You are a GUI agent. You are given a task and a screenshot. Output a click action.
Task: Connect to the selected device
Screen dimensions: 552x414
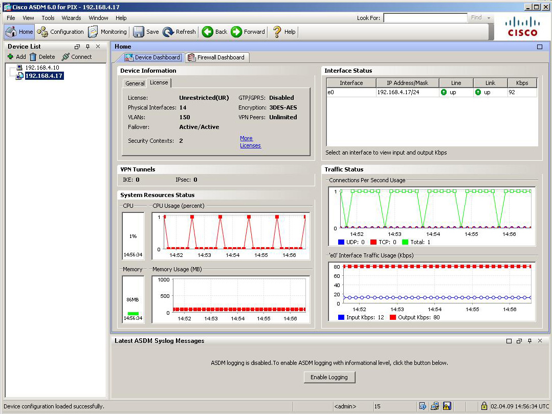76,57
